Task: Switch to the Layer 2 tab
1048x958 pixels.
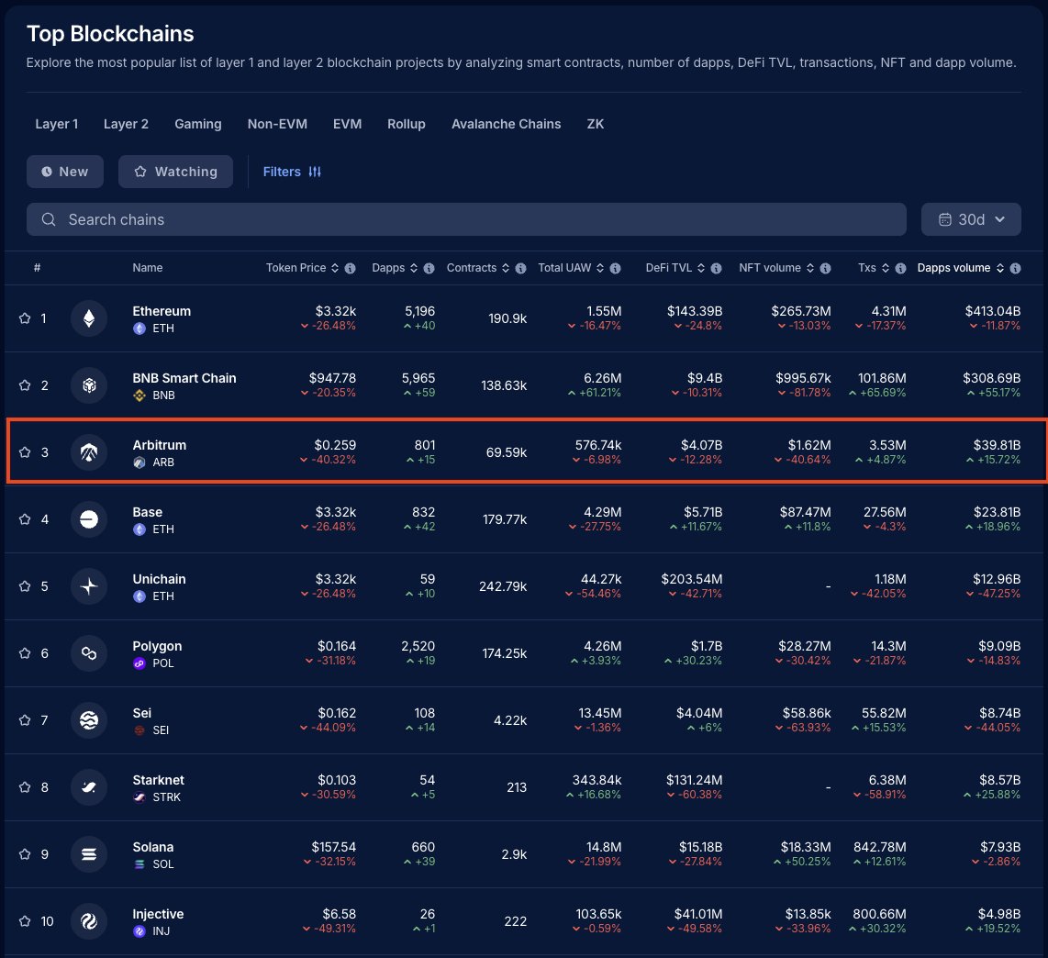Action: (x=126, y=124)
